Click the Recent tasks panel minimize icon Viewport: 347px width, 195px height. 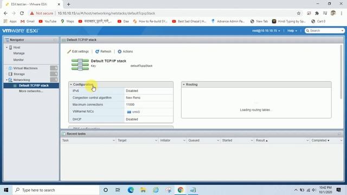coord(339,134)
